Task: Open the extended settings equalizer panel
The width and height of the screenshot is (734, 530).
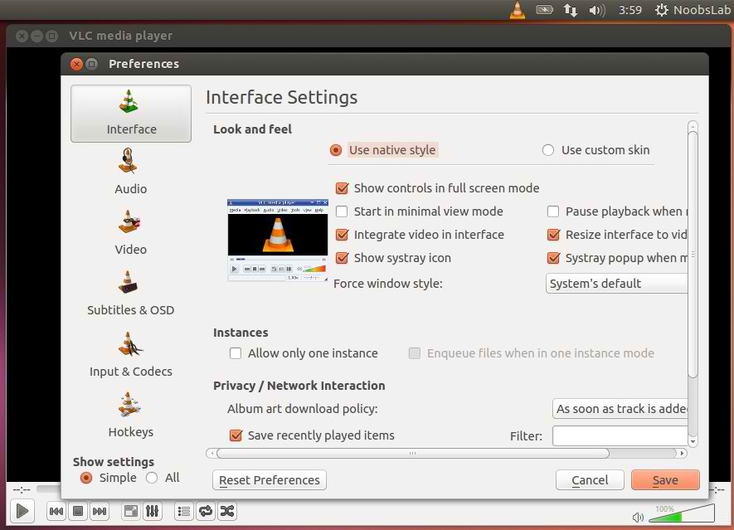Action: [153, 512]
